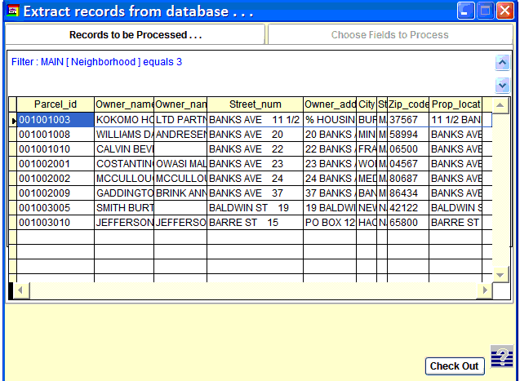
Task: Click the grid horizontal scroll left arrow
Action: pos(20,290)
